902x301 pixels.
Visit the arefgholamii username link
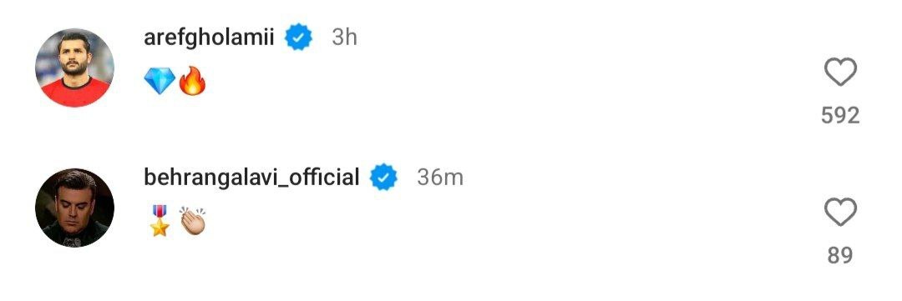coord(209,38)
